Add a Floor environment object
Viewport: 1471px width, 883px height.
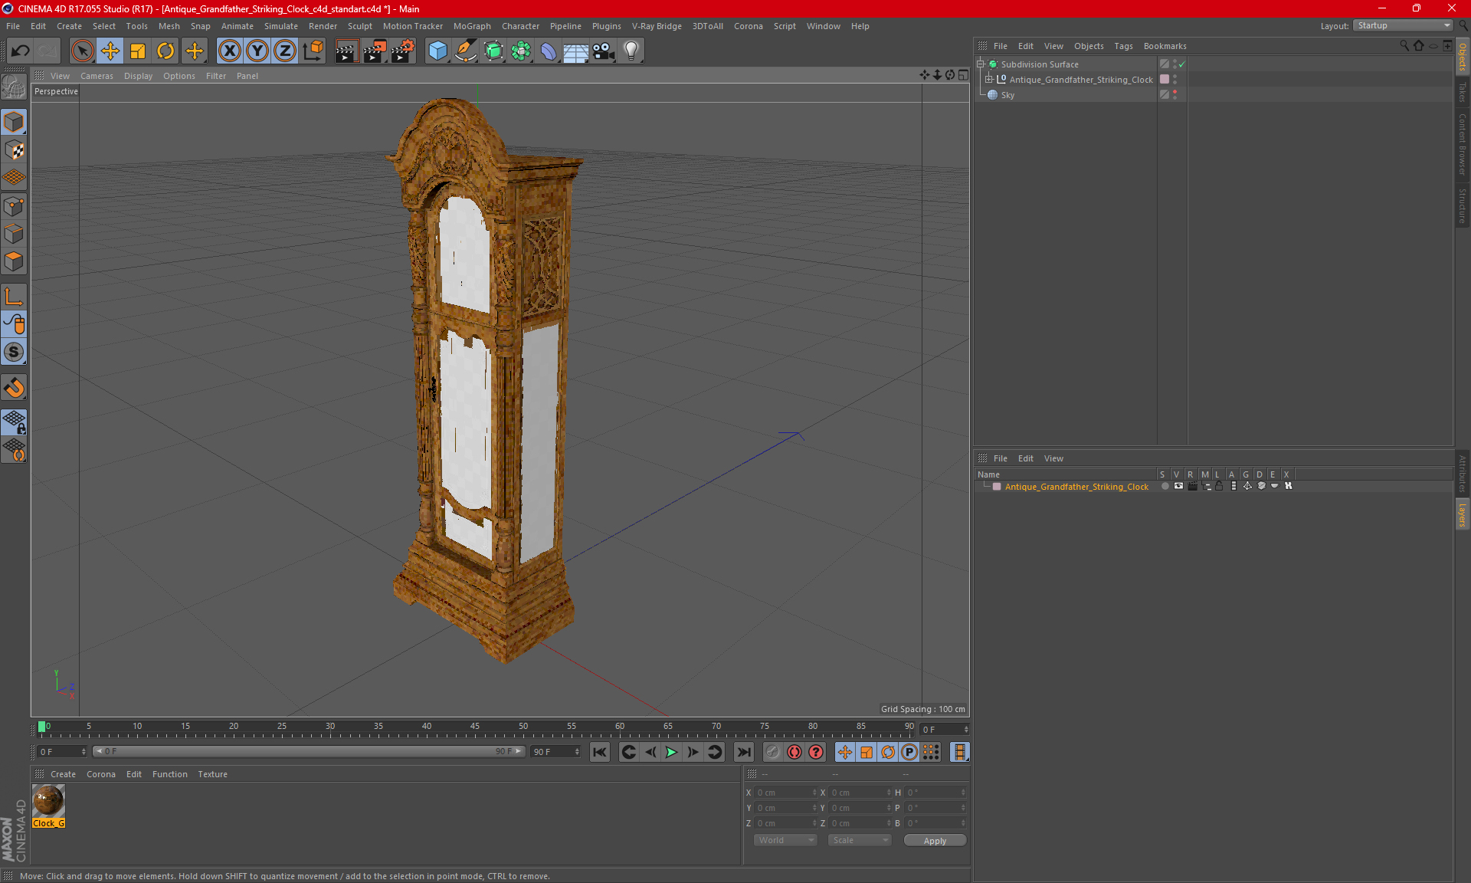point(575,51)
